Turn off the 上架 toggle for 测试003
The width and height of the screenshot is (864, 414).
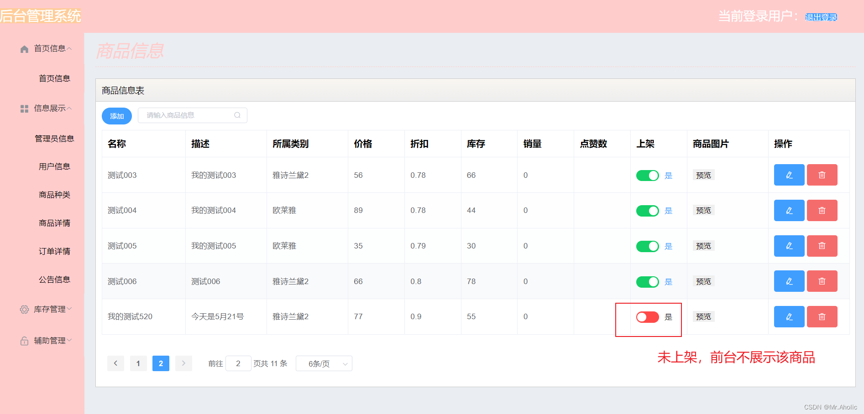click(x=647, y=175)
